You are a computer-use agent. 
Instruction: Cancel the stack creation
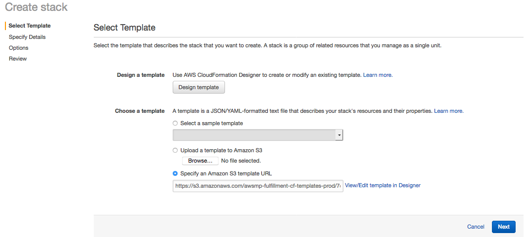point(476,227)
